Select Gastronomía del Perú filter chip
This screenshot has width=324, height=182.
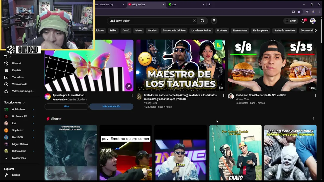[174, 31]
